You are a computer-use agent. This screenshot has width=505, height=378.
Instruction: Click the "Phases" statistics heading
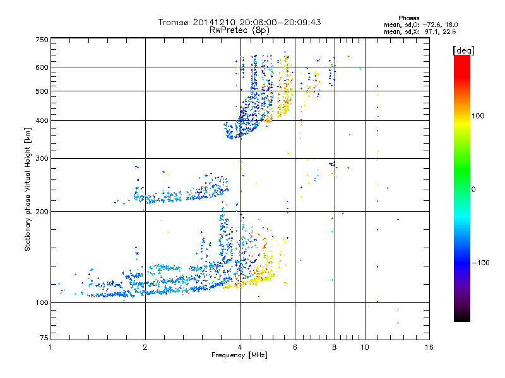(408, 18)
